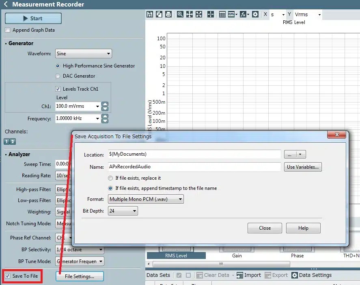This screenshot has height=285, width=360.
Task: Activate the pan arrows tool
Action: (189, 14)
